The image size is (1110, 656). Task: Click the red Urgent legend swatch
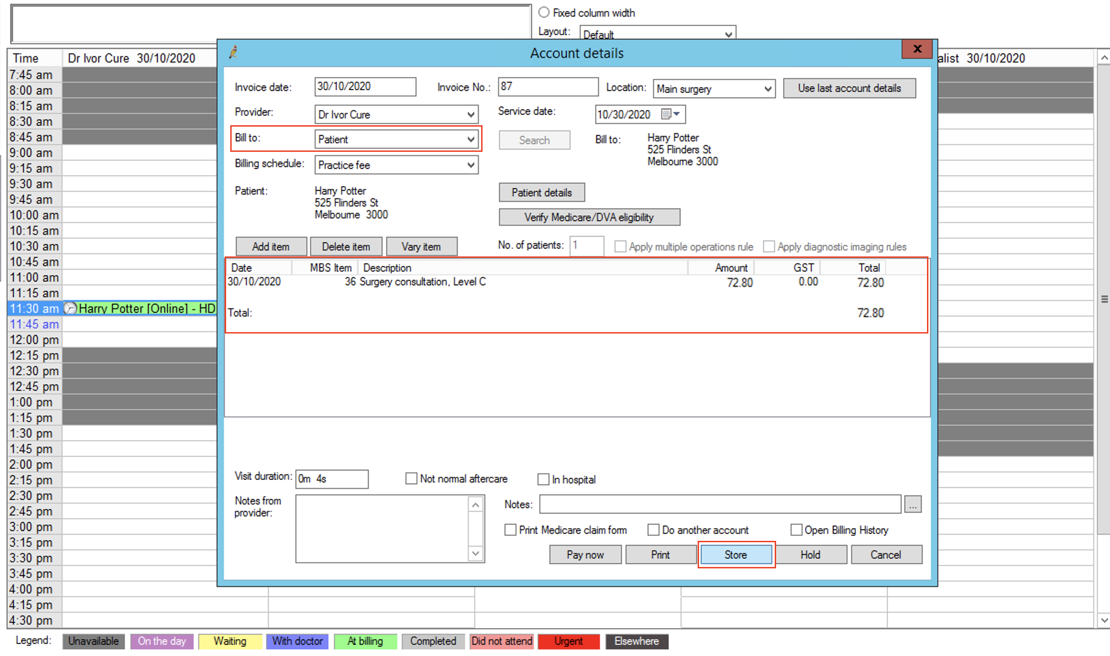pyautogui.click(x=568, y=641)
